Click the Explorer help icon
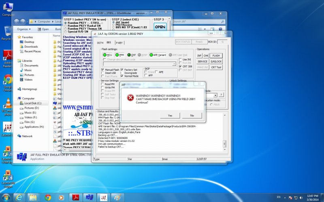324x202 pixels. 220,29
